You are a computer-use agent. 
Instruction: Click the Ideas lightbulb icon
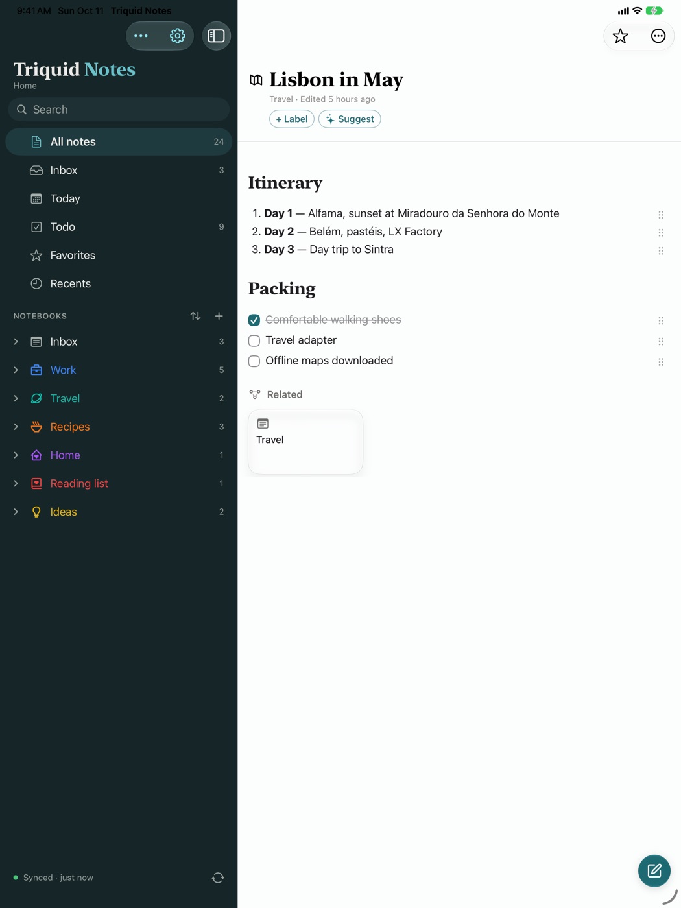pyautogui.click(x=36, y=512)
